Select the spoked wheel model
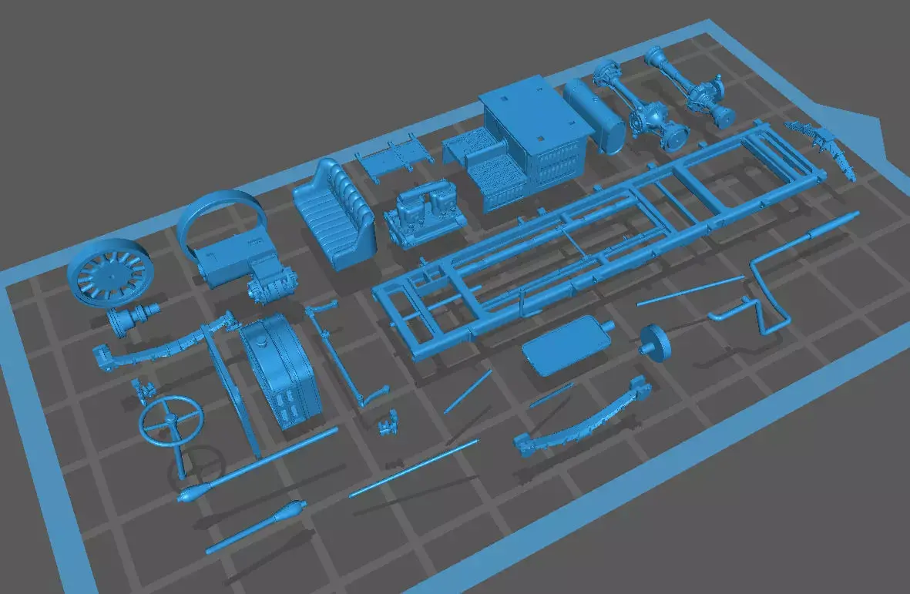The image size is (910, 594). point(111,272)
